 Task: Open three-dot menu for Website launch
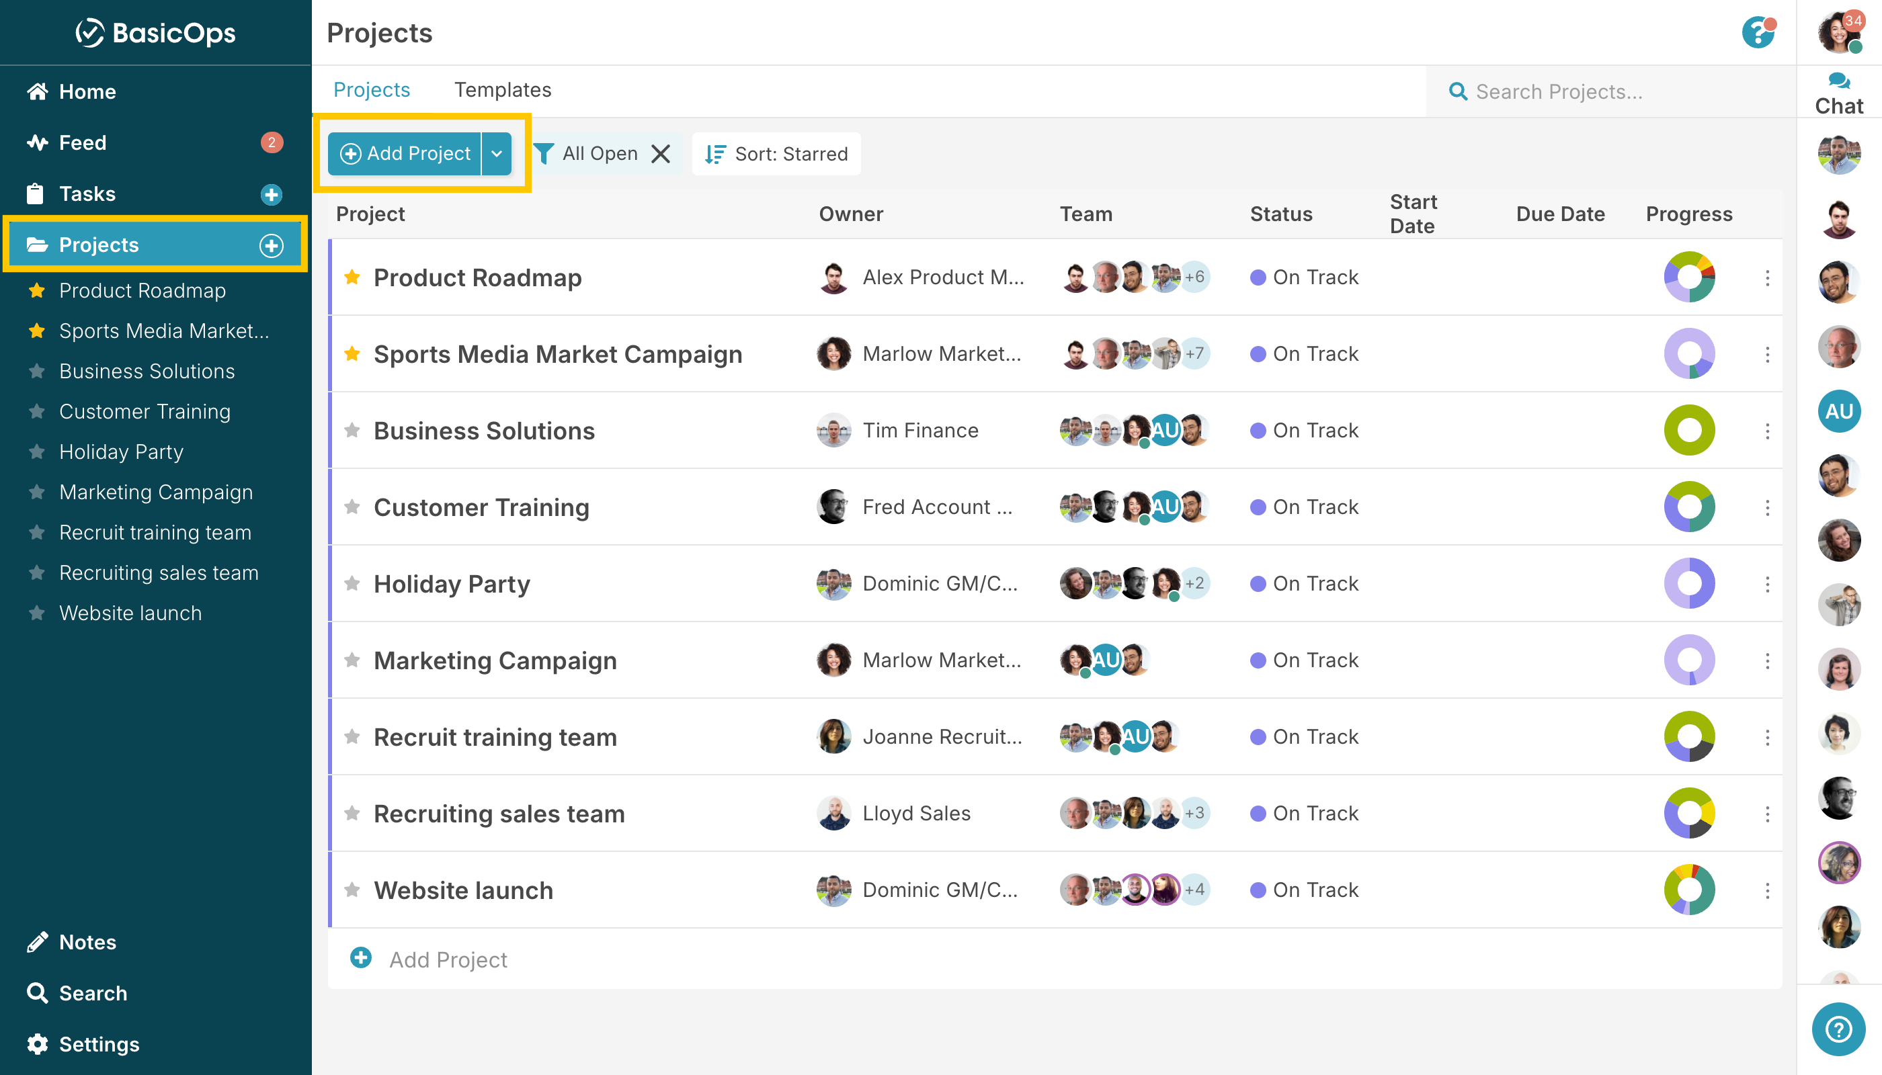(1767, 890)
